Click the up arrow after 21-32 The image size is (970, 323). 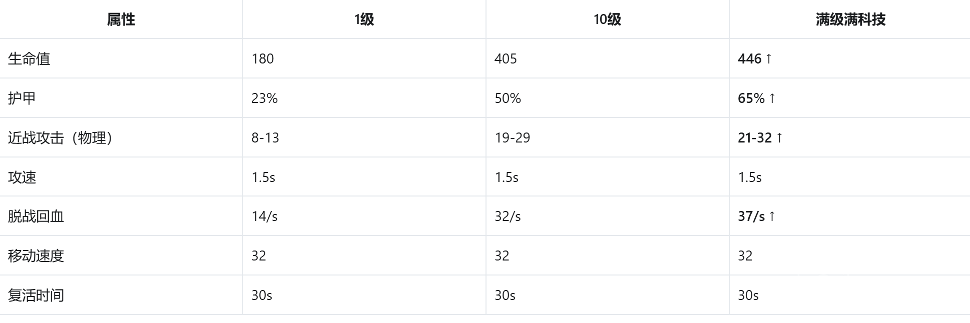click(779, 138)
